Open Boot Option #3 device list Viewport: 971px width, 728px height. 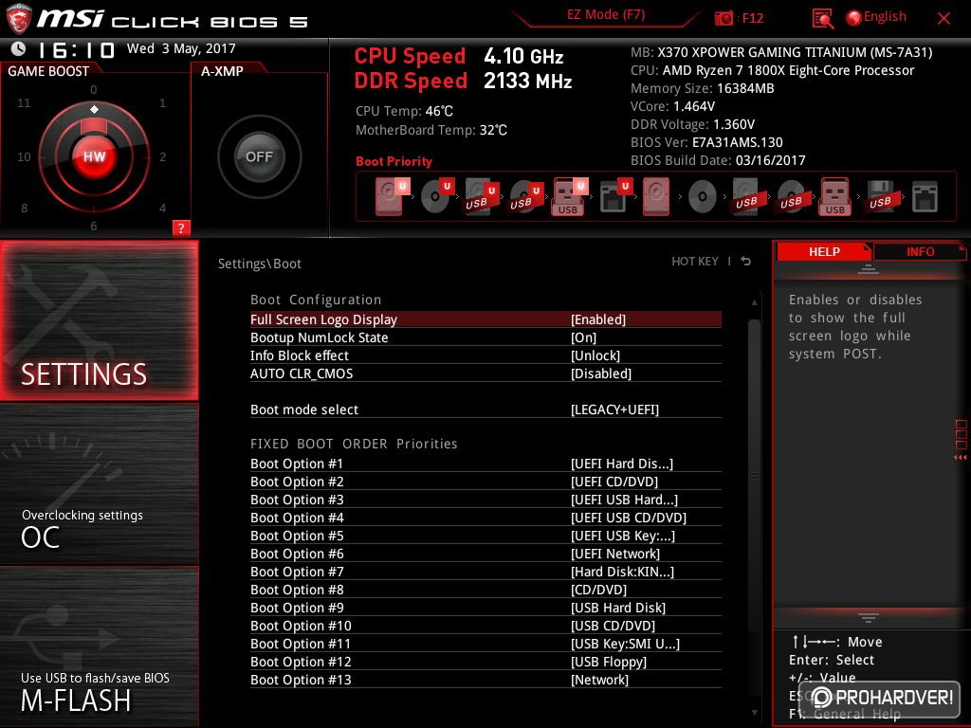point(485,500)
